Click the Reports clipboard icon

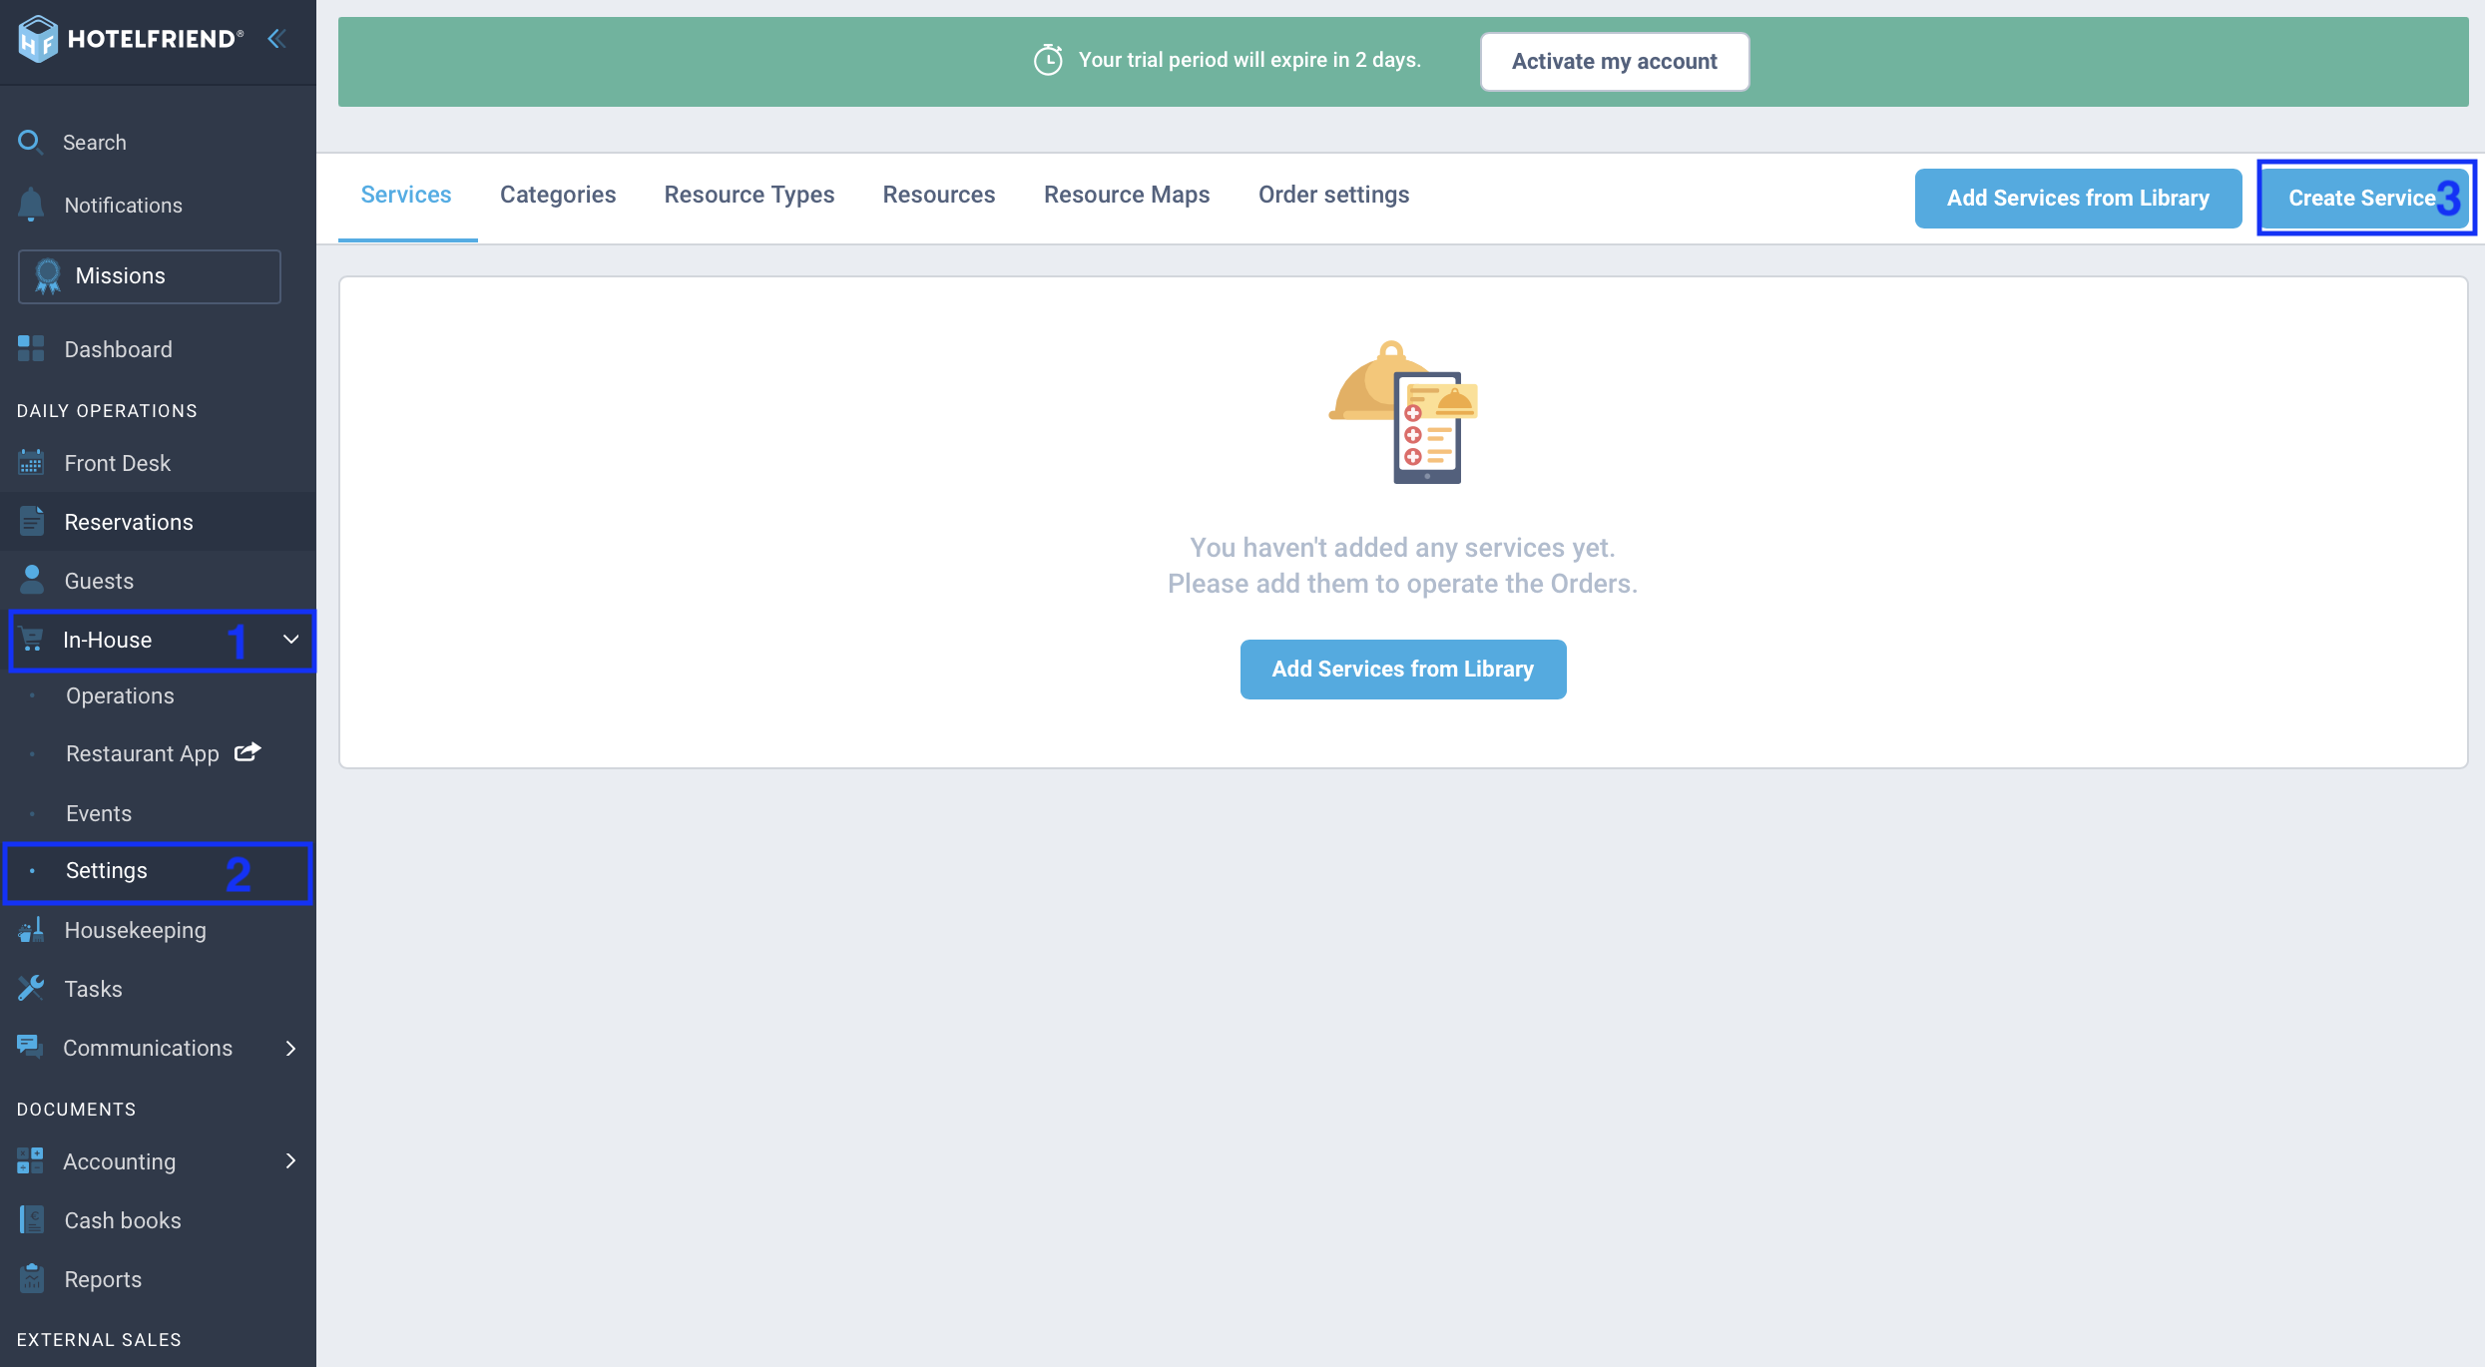coord(31,1278)
